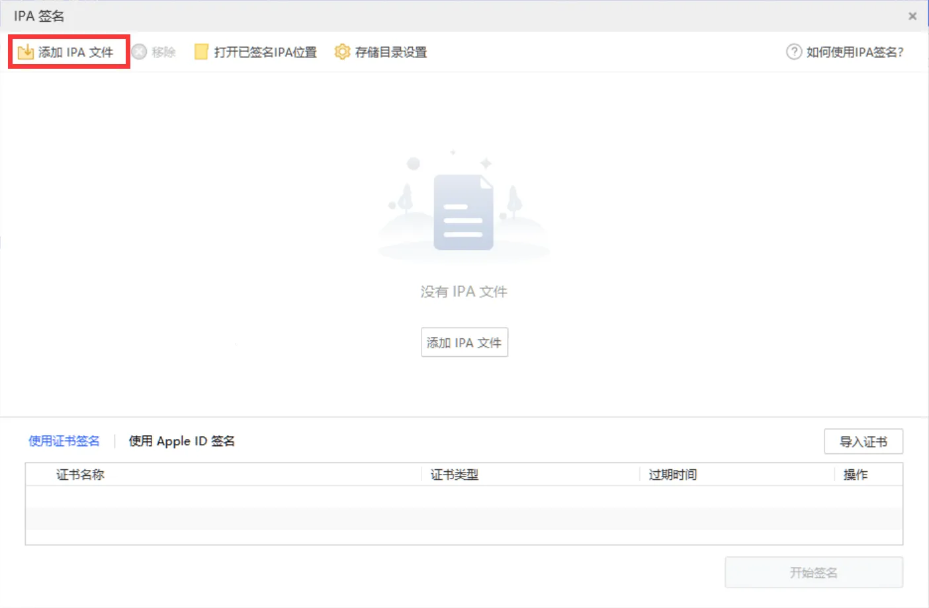The image size is (929, 608).
Task: Click the 没有 IPA 文件 placeholder text
Action: point(464,291)
